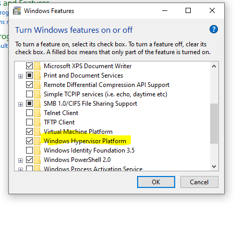Click folder icon beside SMB 1.0/CIFS File Sharing

click(37, 104)
